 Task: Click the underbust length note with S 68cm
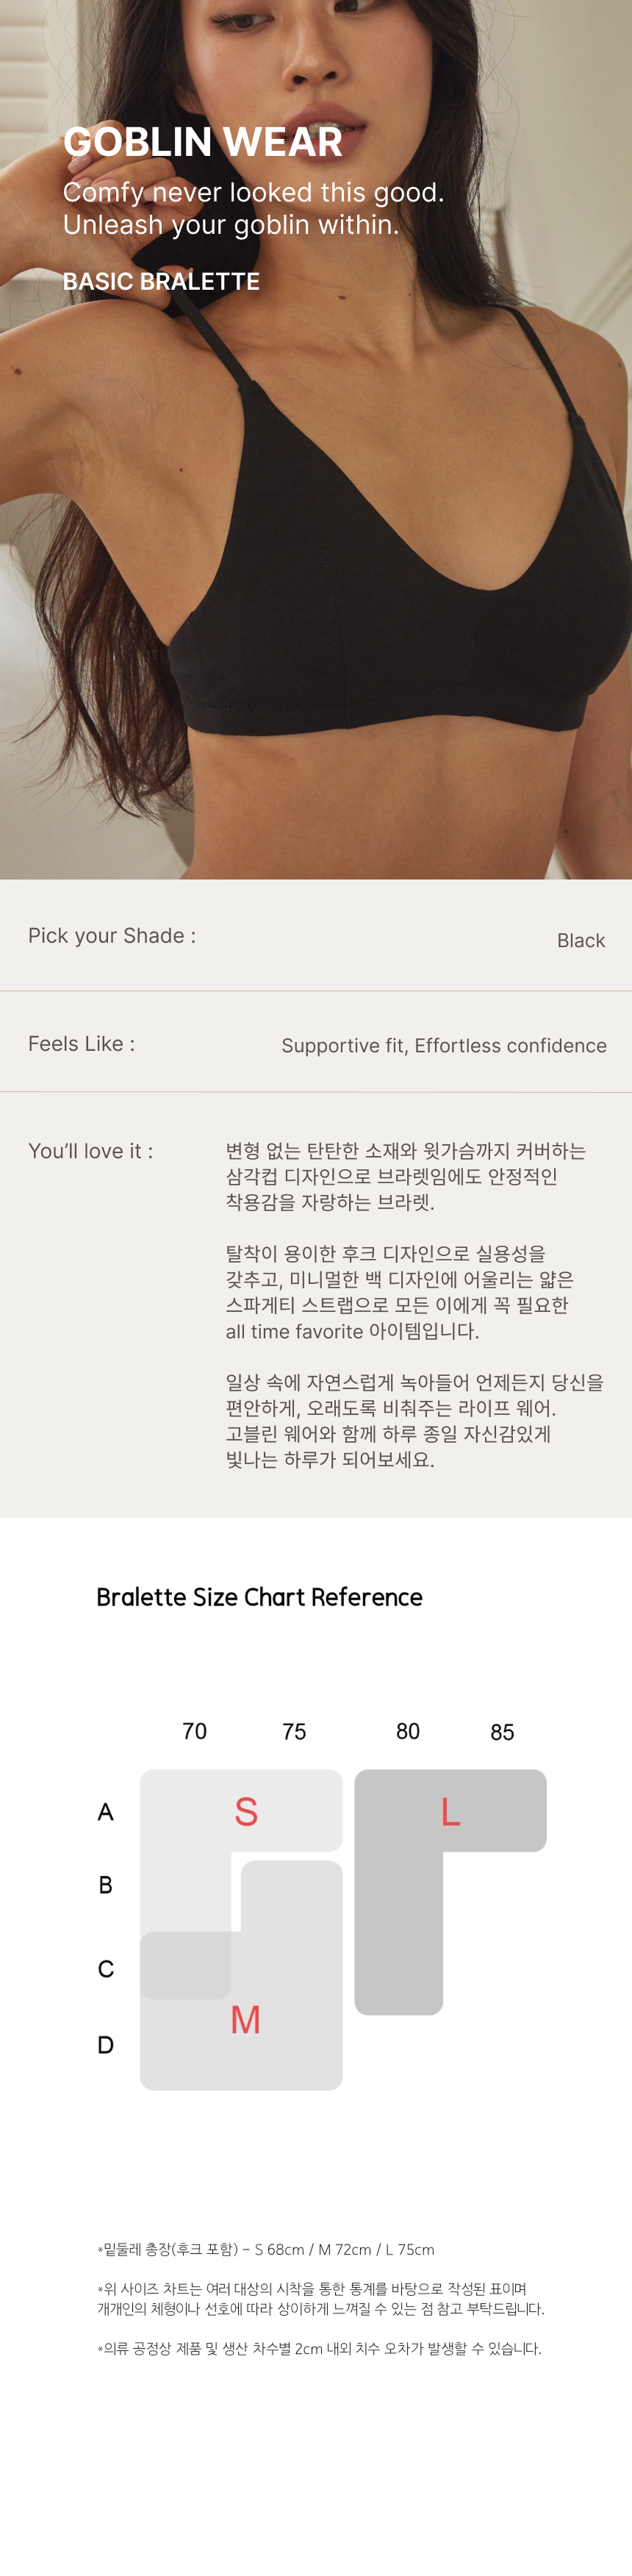pyautogui.click(x=266, y=2249)
